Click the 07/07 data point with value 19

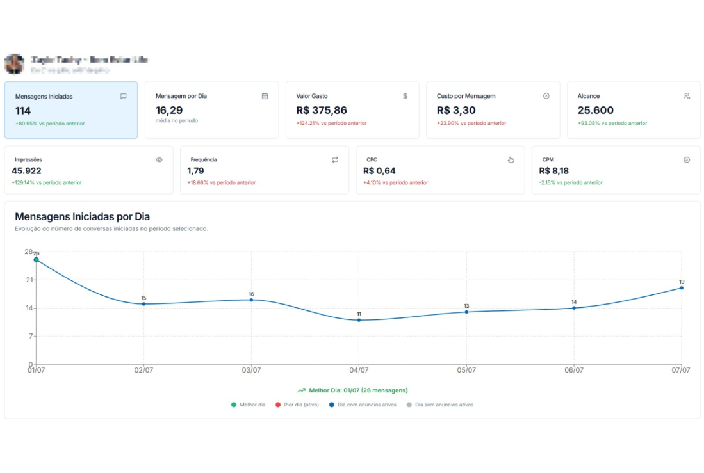tap(681, 288)
